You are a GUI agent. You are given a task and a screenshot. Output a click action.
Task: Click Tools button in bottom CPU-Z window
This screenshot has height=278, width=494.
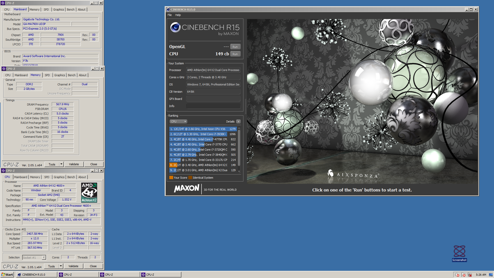tap(51, 266)
